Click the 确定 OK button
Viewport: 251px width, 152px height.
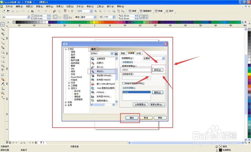coord(132,118)
